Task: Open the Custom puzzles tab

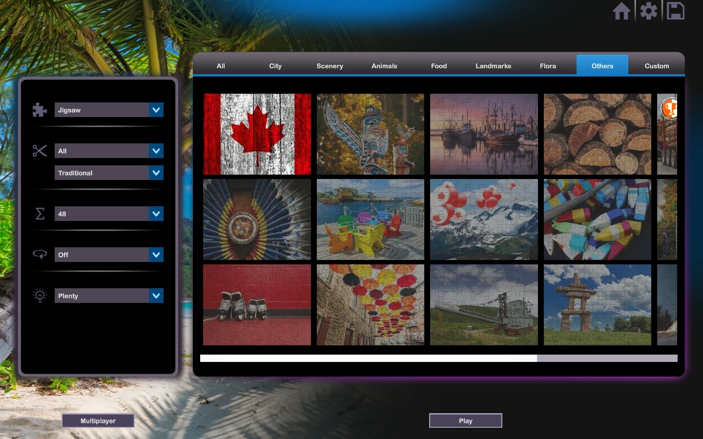Action: (657, 66)
